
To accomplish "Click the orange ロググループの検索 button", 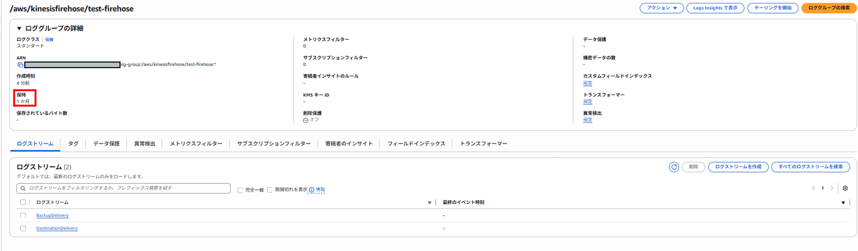I will click(829, 8).
